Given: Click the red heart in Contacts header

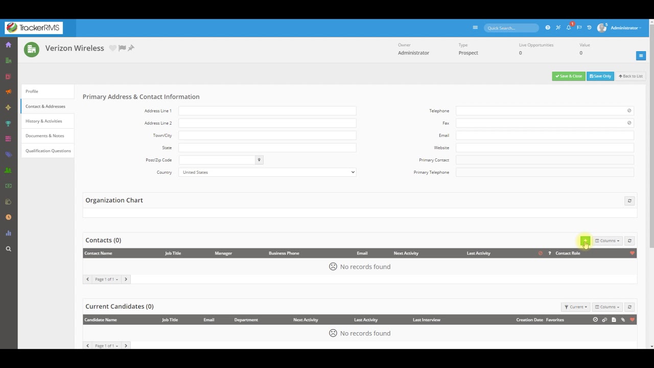Looking at the screenshot, I should pyautogui.click(x=632, y=253).
